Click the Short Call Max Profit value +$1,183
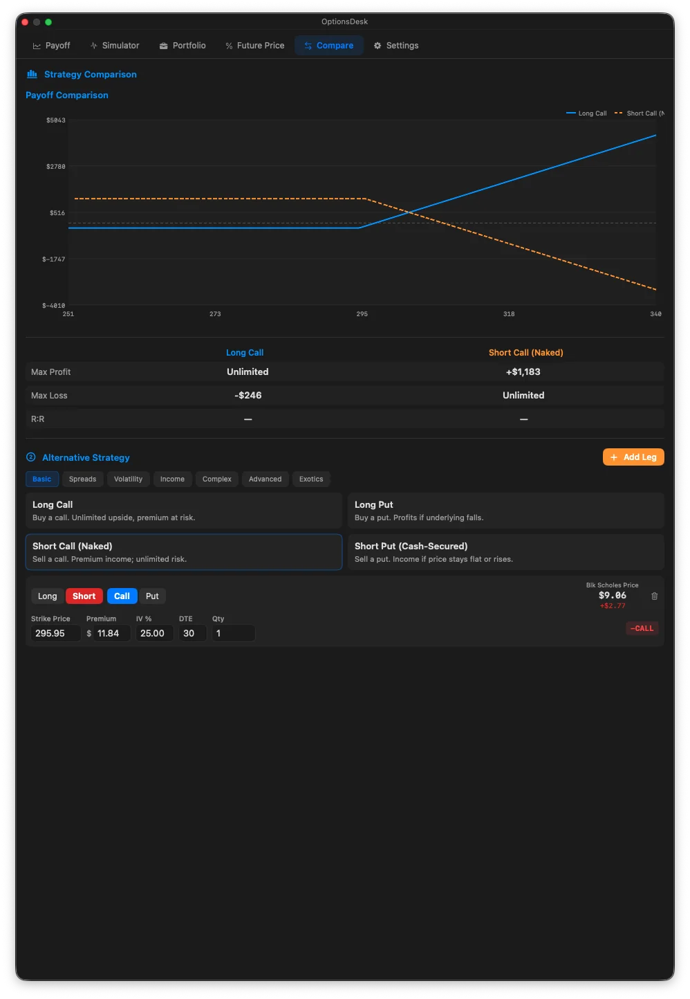 pos(523,372)
